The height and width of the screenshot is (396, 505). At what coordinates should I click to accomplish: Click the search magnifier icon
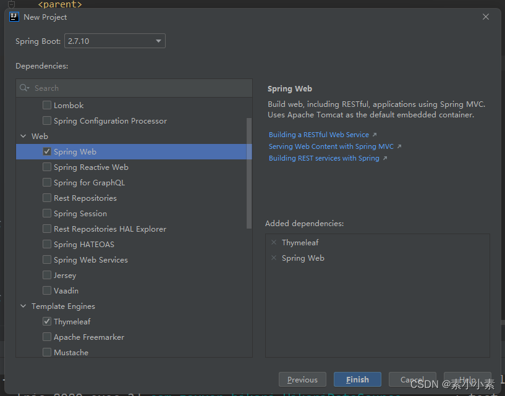(24, 88)
